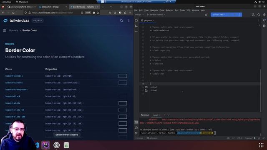
Task: Open PhpStorm notifications bell icon
Action: 264,20
